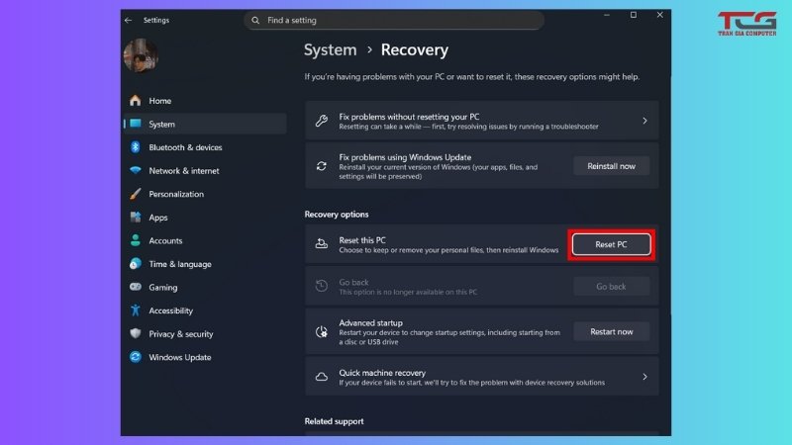Click the back arrow in Settings title bar
The height and width of the screenshot is (445, 792).
[x=129, y=20]
